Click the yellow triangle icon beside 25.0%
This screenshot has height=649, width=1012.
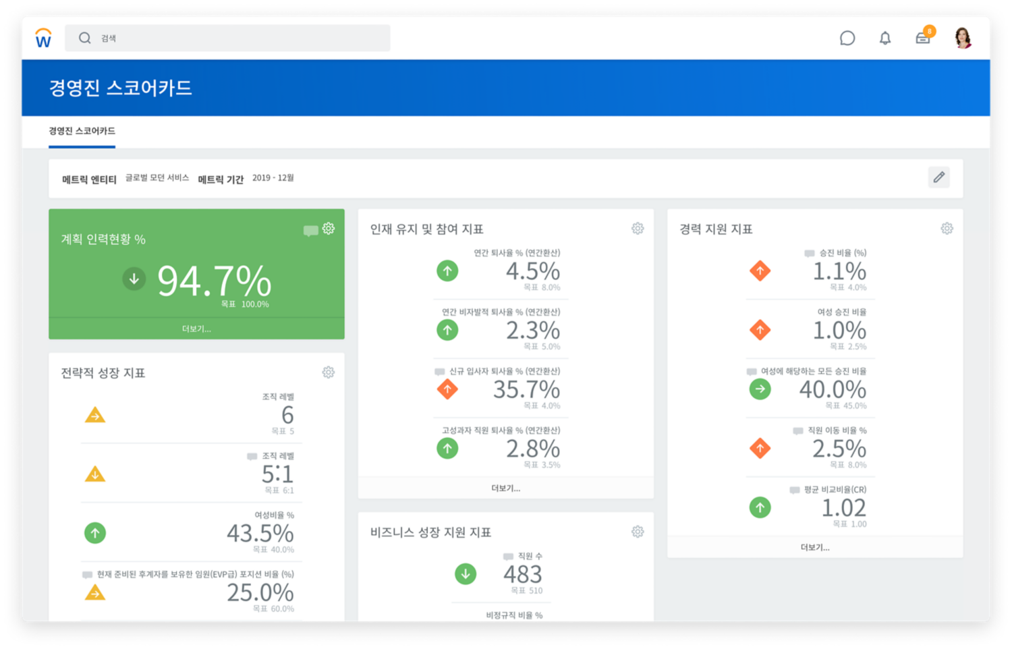point(95,592)
